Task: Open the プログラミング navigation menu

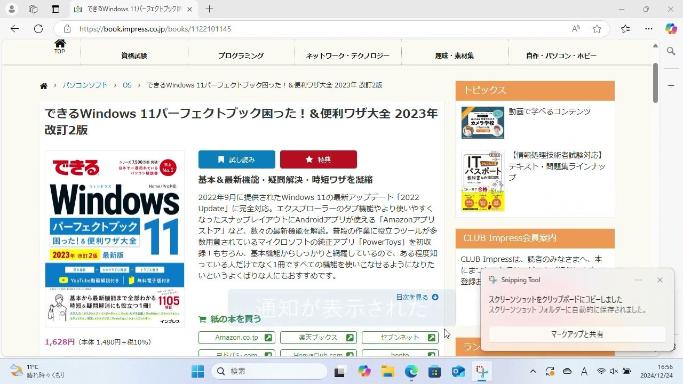Action: click(x=241, y=55)
